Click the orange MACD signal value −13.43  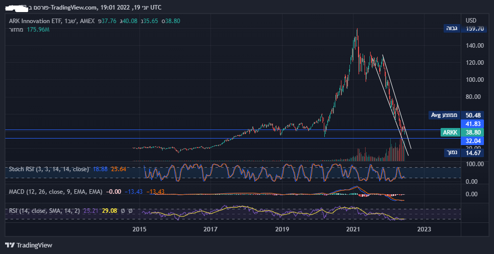click(x=155, y=192)
